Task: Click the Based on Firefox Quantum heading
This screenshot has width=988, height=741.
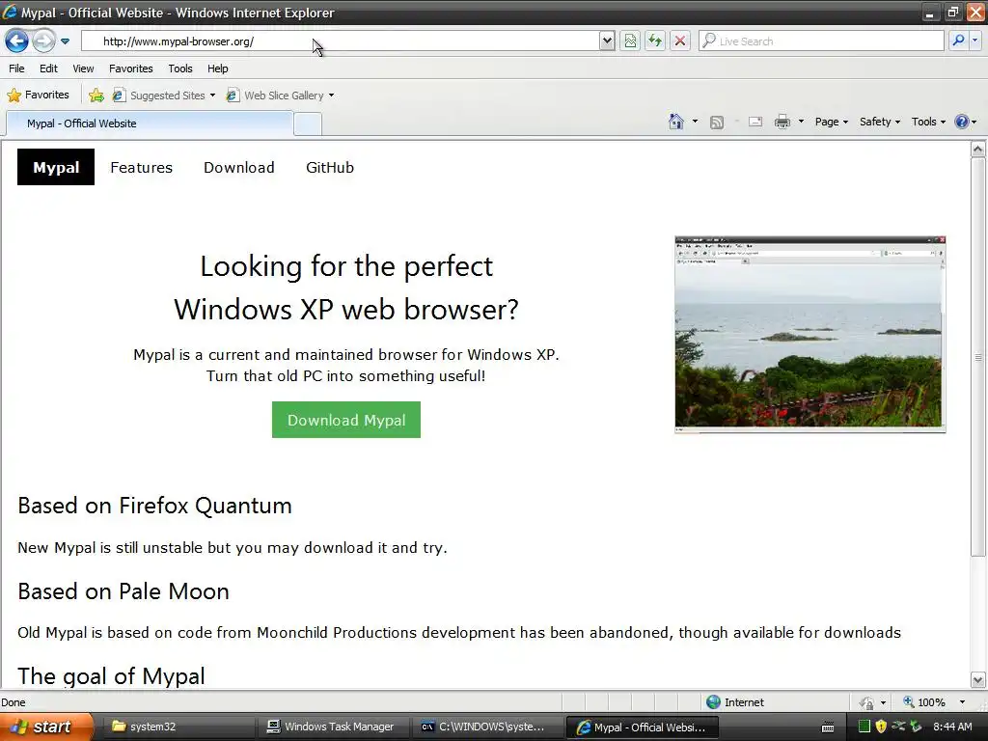Action: coord(154,506)
